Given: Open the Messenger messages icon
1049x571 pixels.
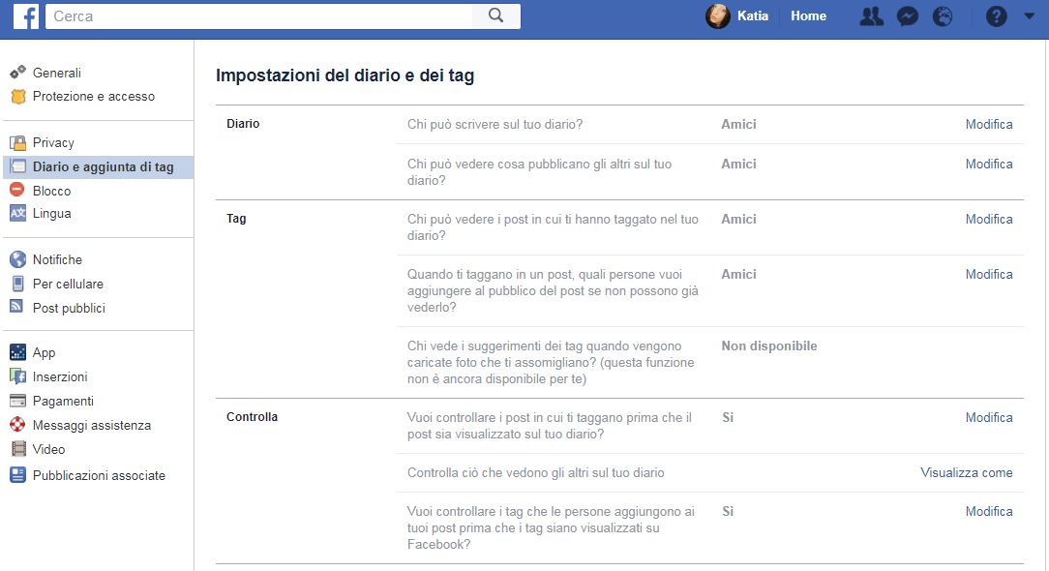Looking at the screenshot, I should tap(907, 16).
